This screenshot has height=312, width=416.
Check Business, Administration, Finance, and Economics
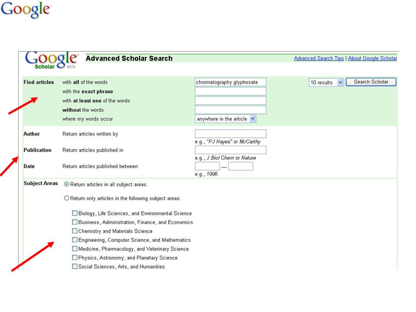click(x=75, y=222)
